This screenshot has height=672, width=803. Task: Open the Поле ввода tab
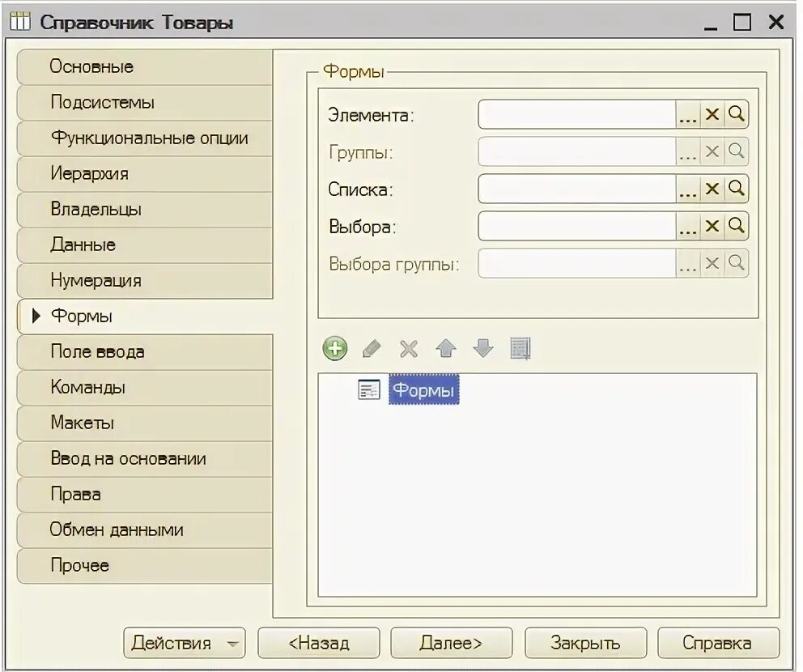[x=145, y=352]
